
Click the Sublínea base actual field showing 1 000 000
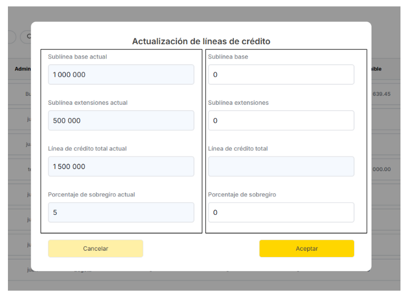pyautogui.click(x=121, y=75)
